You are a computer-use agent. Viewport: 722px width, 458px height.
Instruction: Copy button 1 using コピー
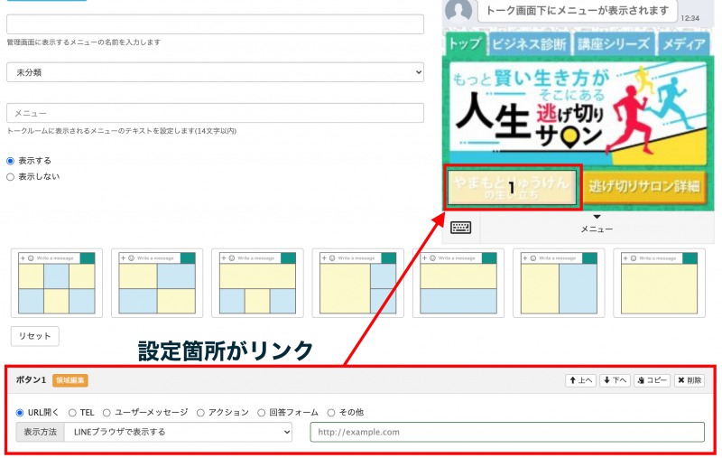point(652,380)
